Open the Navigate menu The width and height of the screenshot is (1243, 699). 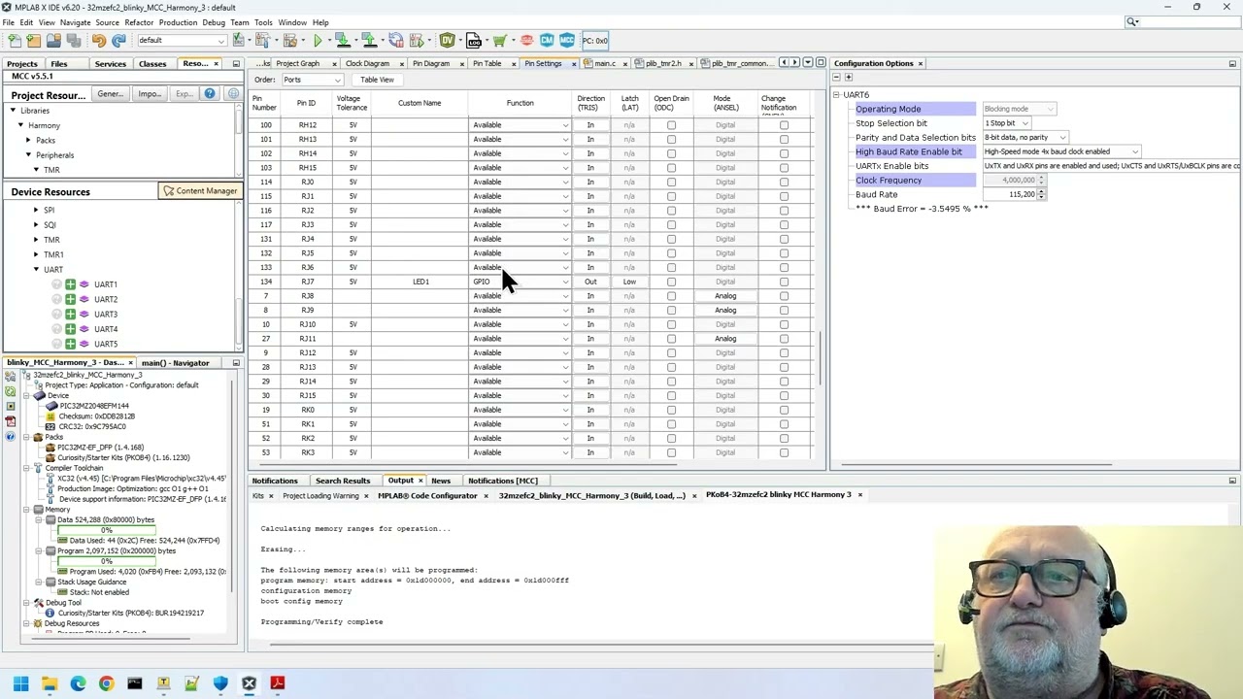click(x=75, y=22)
